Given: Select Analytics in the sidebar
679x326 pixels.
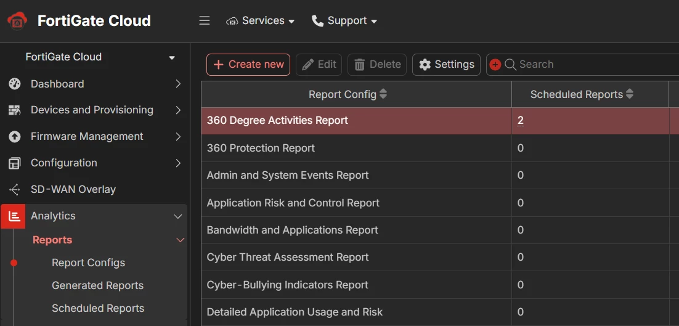Looking at the screenshot, I should [x=53, y=216].
